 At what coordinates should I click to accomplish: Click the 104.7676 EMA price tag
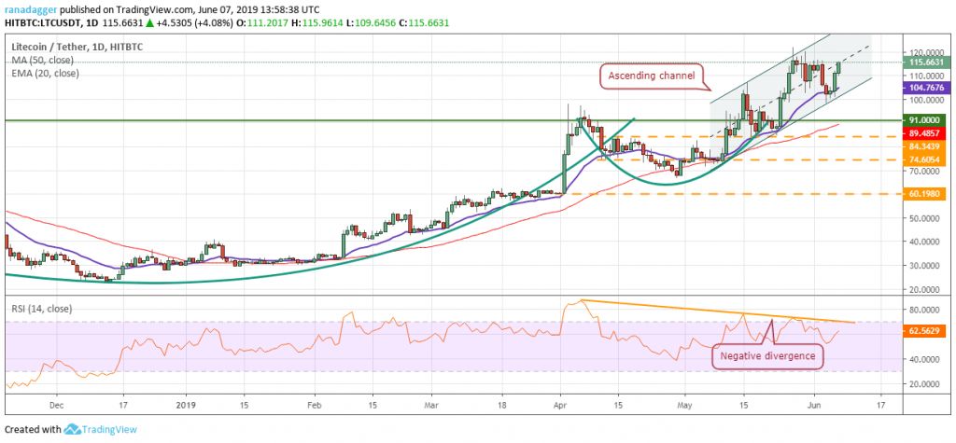click(x=925, y=86)
